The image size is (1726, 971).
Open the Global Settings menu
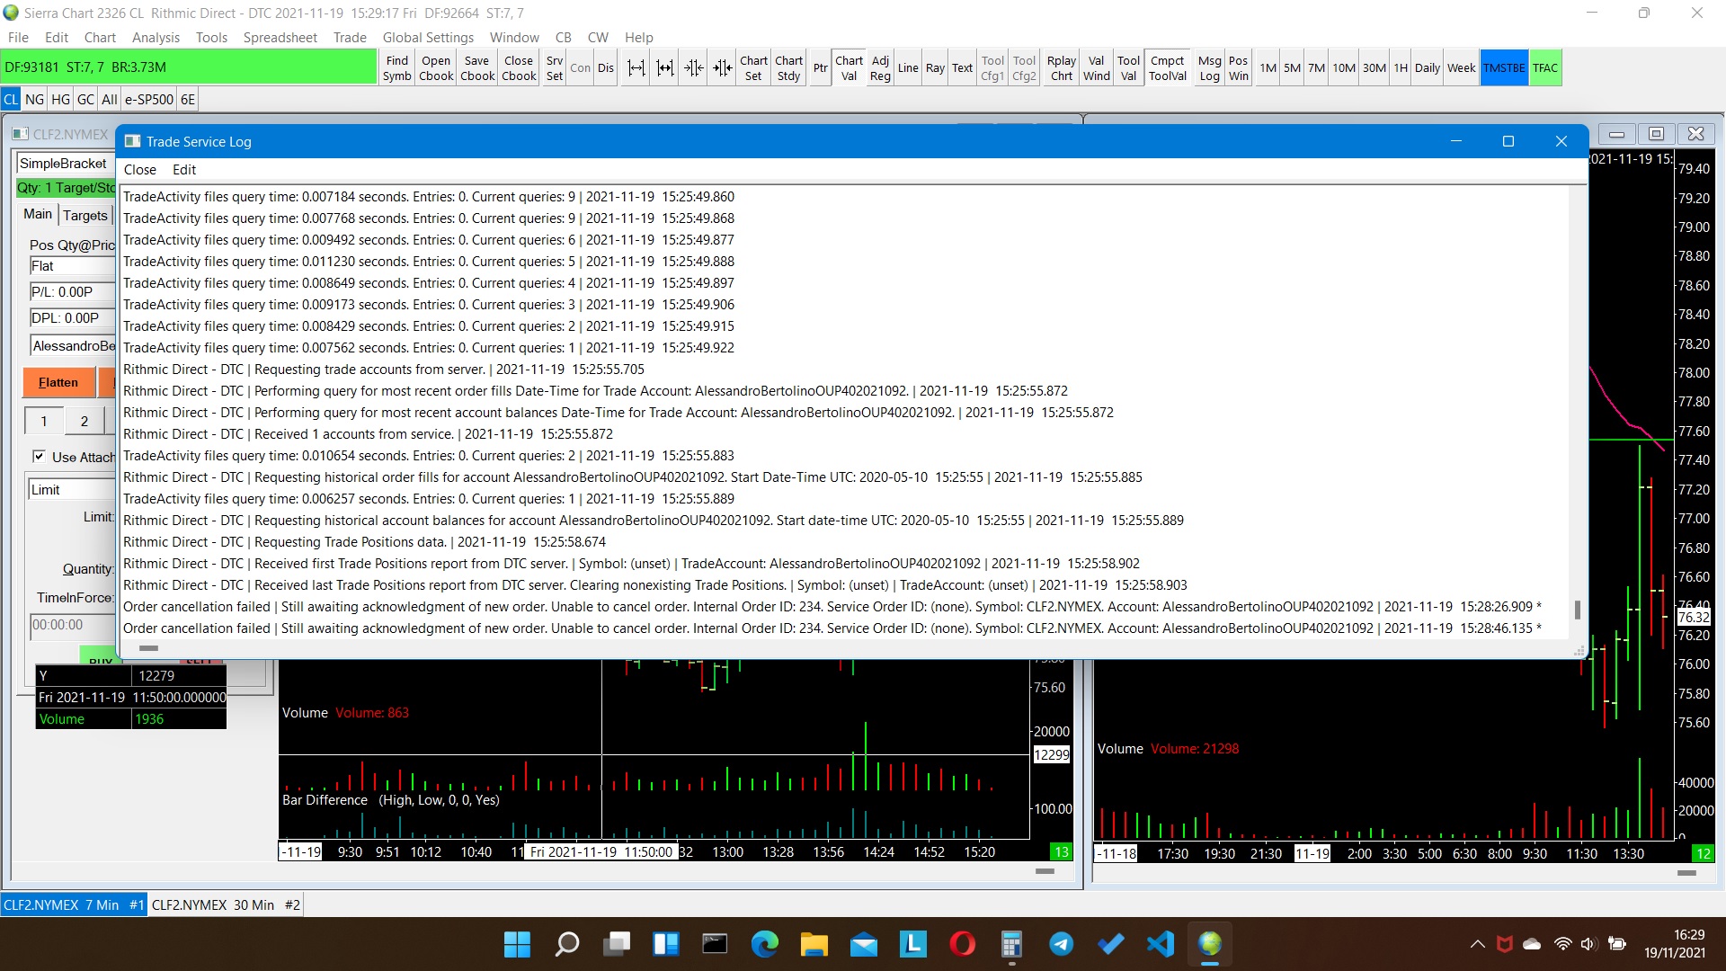pos(428,37)
